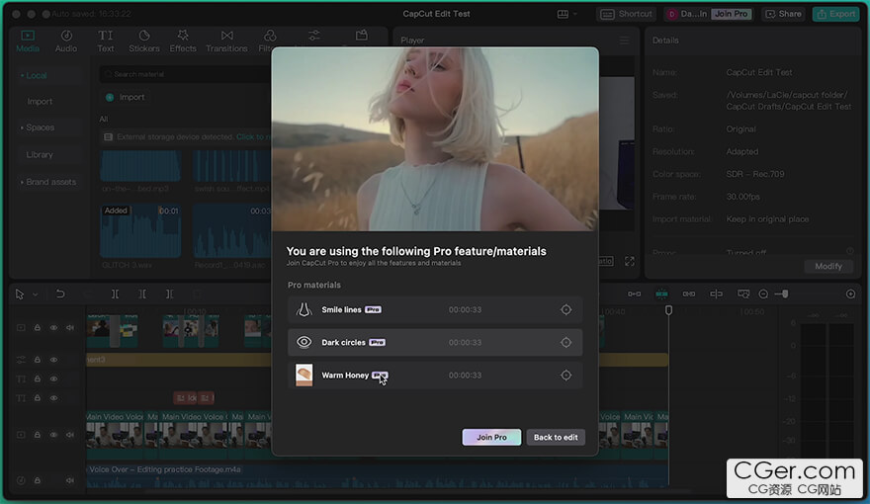Open the layout switcher icon
870x504 pixels.
coord(563,14)
